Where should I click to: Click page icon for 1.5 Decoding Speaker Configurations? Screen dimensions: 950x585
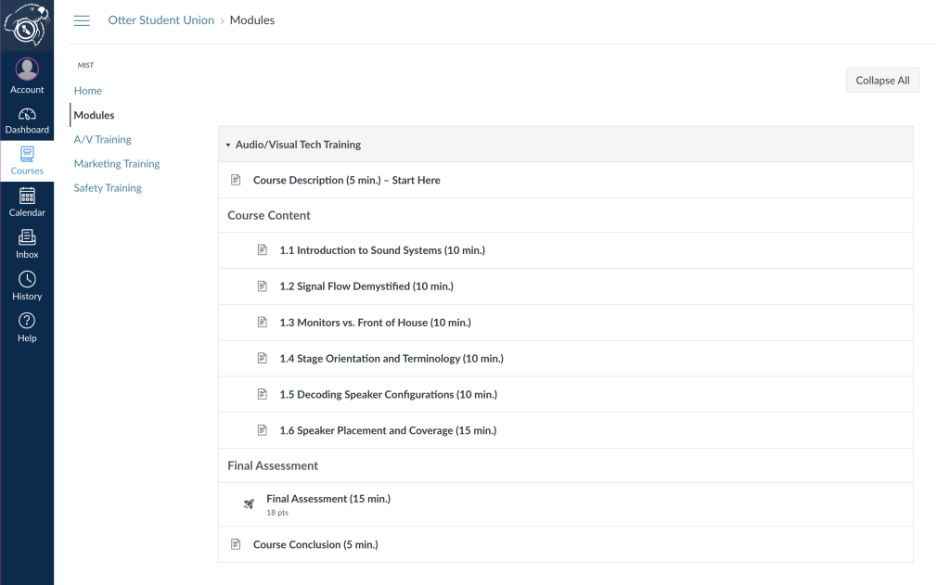pos(263,394)
